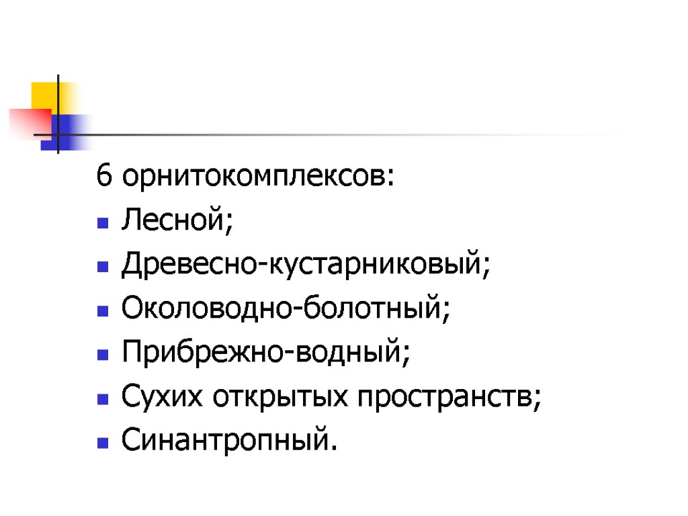
Task: Click the word 'Сухих'
Action: tap(162, 397)
